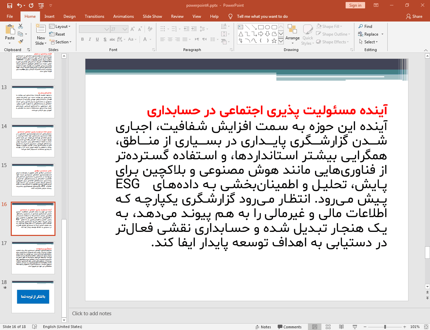Cut the selection with scissors icon
This screenshot has height=330, width=430.
[21, 26]
